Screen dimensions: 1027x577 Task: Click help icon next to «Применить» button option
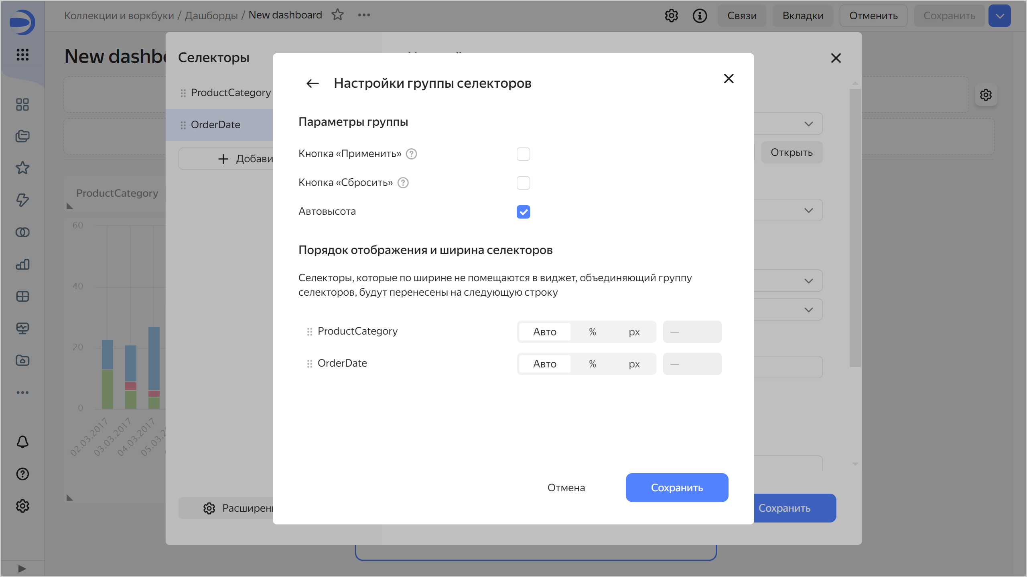click(x=412, y=154)
